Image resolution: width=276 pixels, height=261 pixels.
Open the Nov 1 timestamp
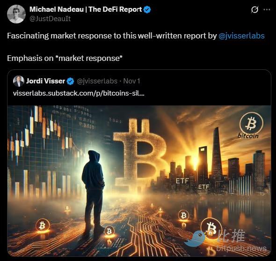pos(131,81)
